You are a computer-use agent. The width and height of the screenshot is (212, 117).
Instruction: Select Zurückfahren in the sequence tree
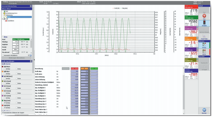(x=10, y=21)
